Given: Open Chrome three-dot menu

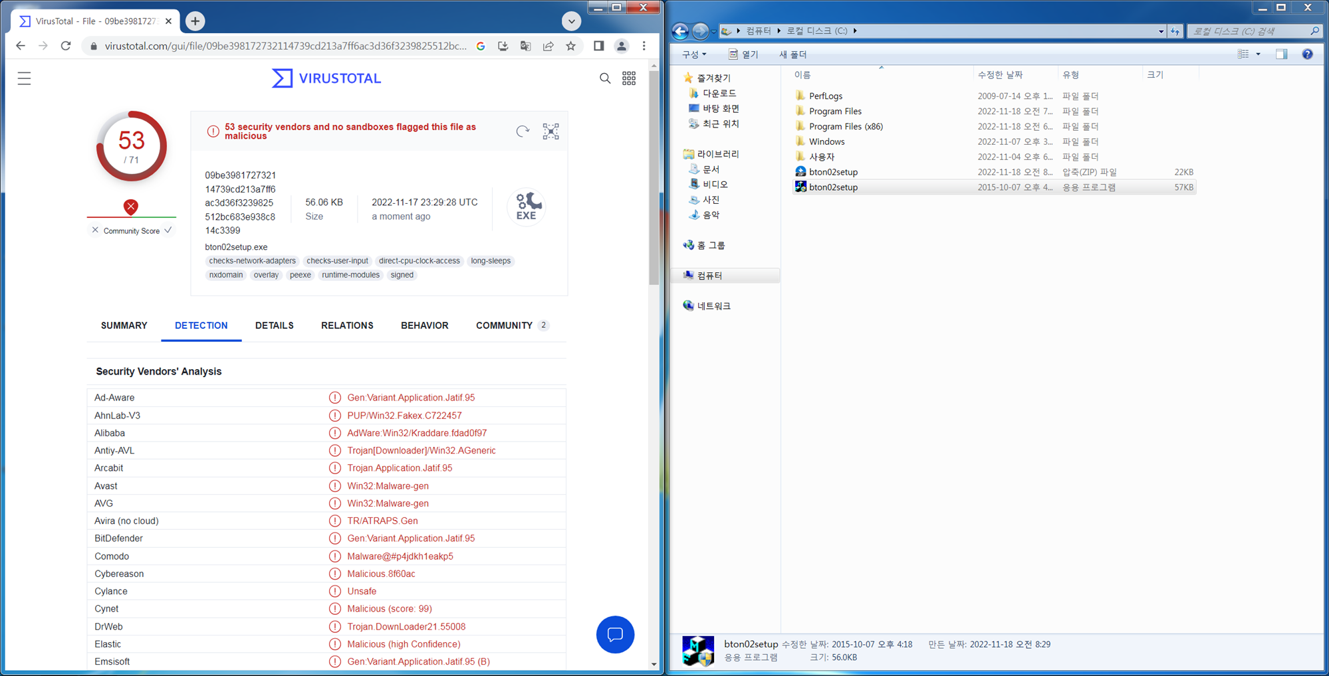Looking at the screenshot, I should (x=644, y=46).
